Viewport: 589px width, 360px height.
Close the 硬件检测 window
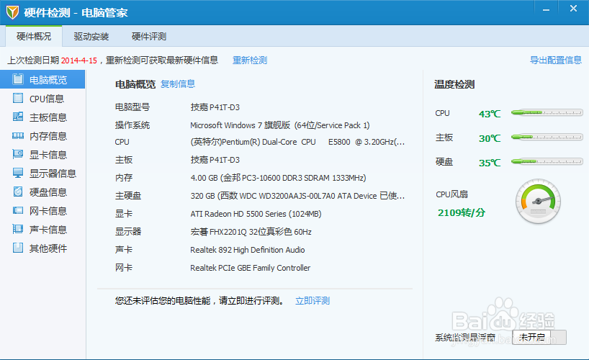click(573, 9)
